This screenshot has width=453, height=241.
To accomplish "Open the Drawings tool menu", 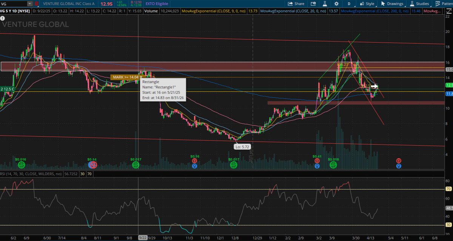I will point(392,4).
